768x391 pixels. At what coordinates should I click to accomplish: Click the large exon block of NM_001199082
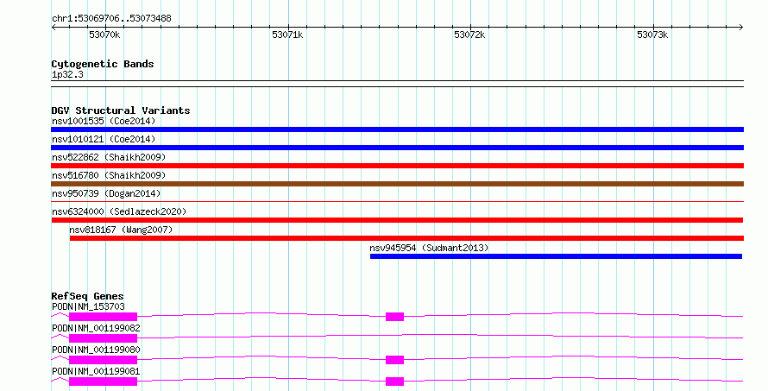click(x=103, y=338)
